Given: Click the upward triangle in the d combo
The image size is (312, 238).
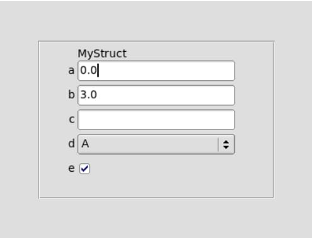Looking at the screenshot, I should pos(226,142).
